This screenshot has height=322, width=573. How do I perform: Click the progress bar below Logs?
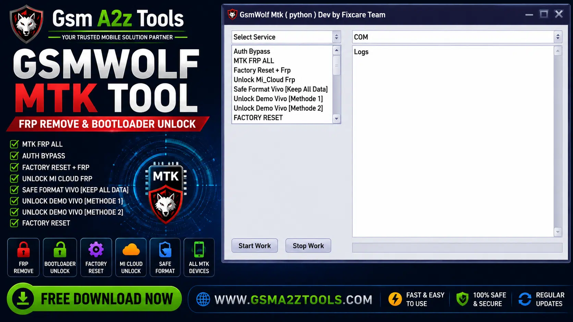[x=457, y=248]
